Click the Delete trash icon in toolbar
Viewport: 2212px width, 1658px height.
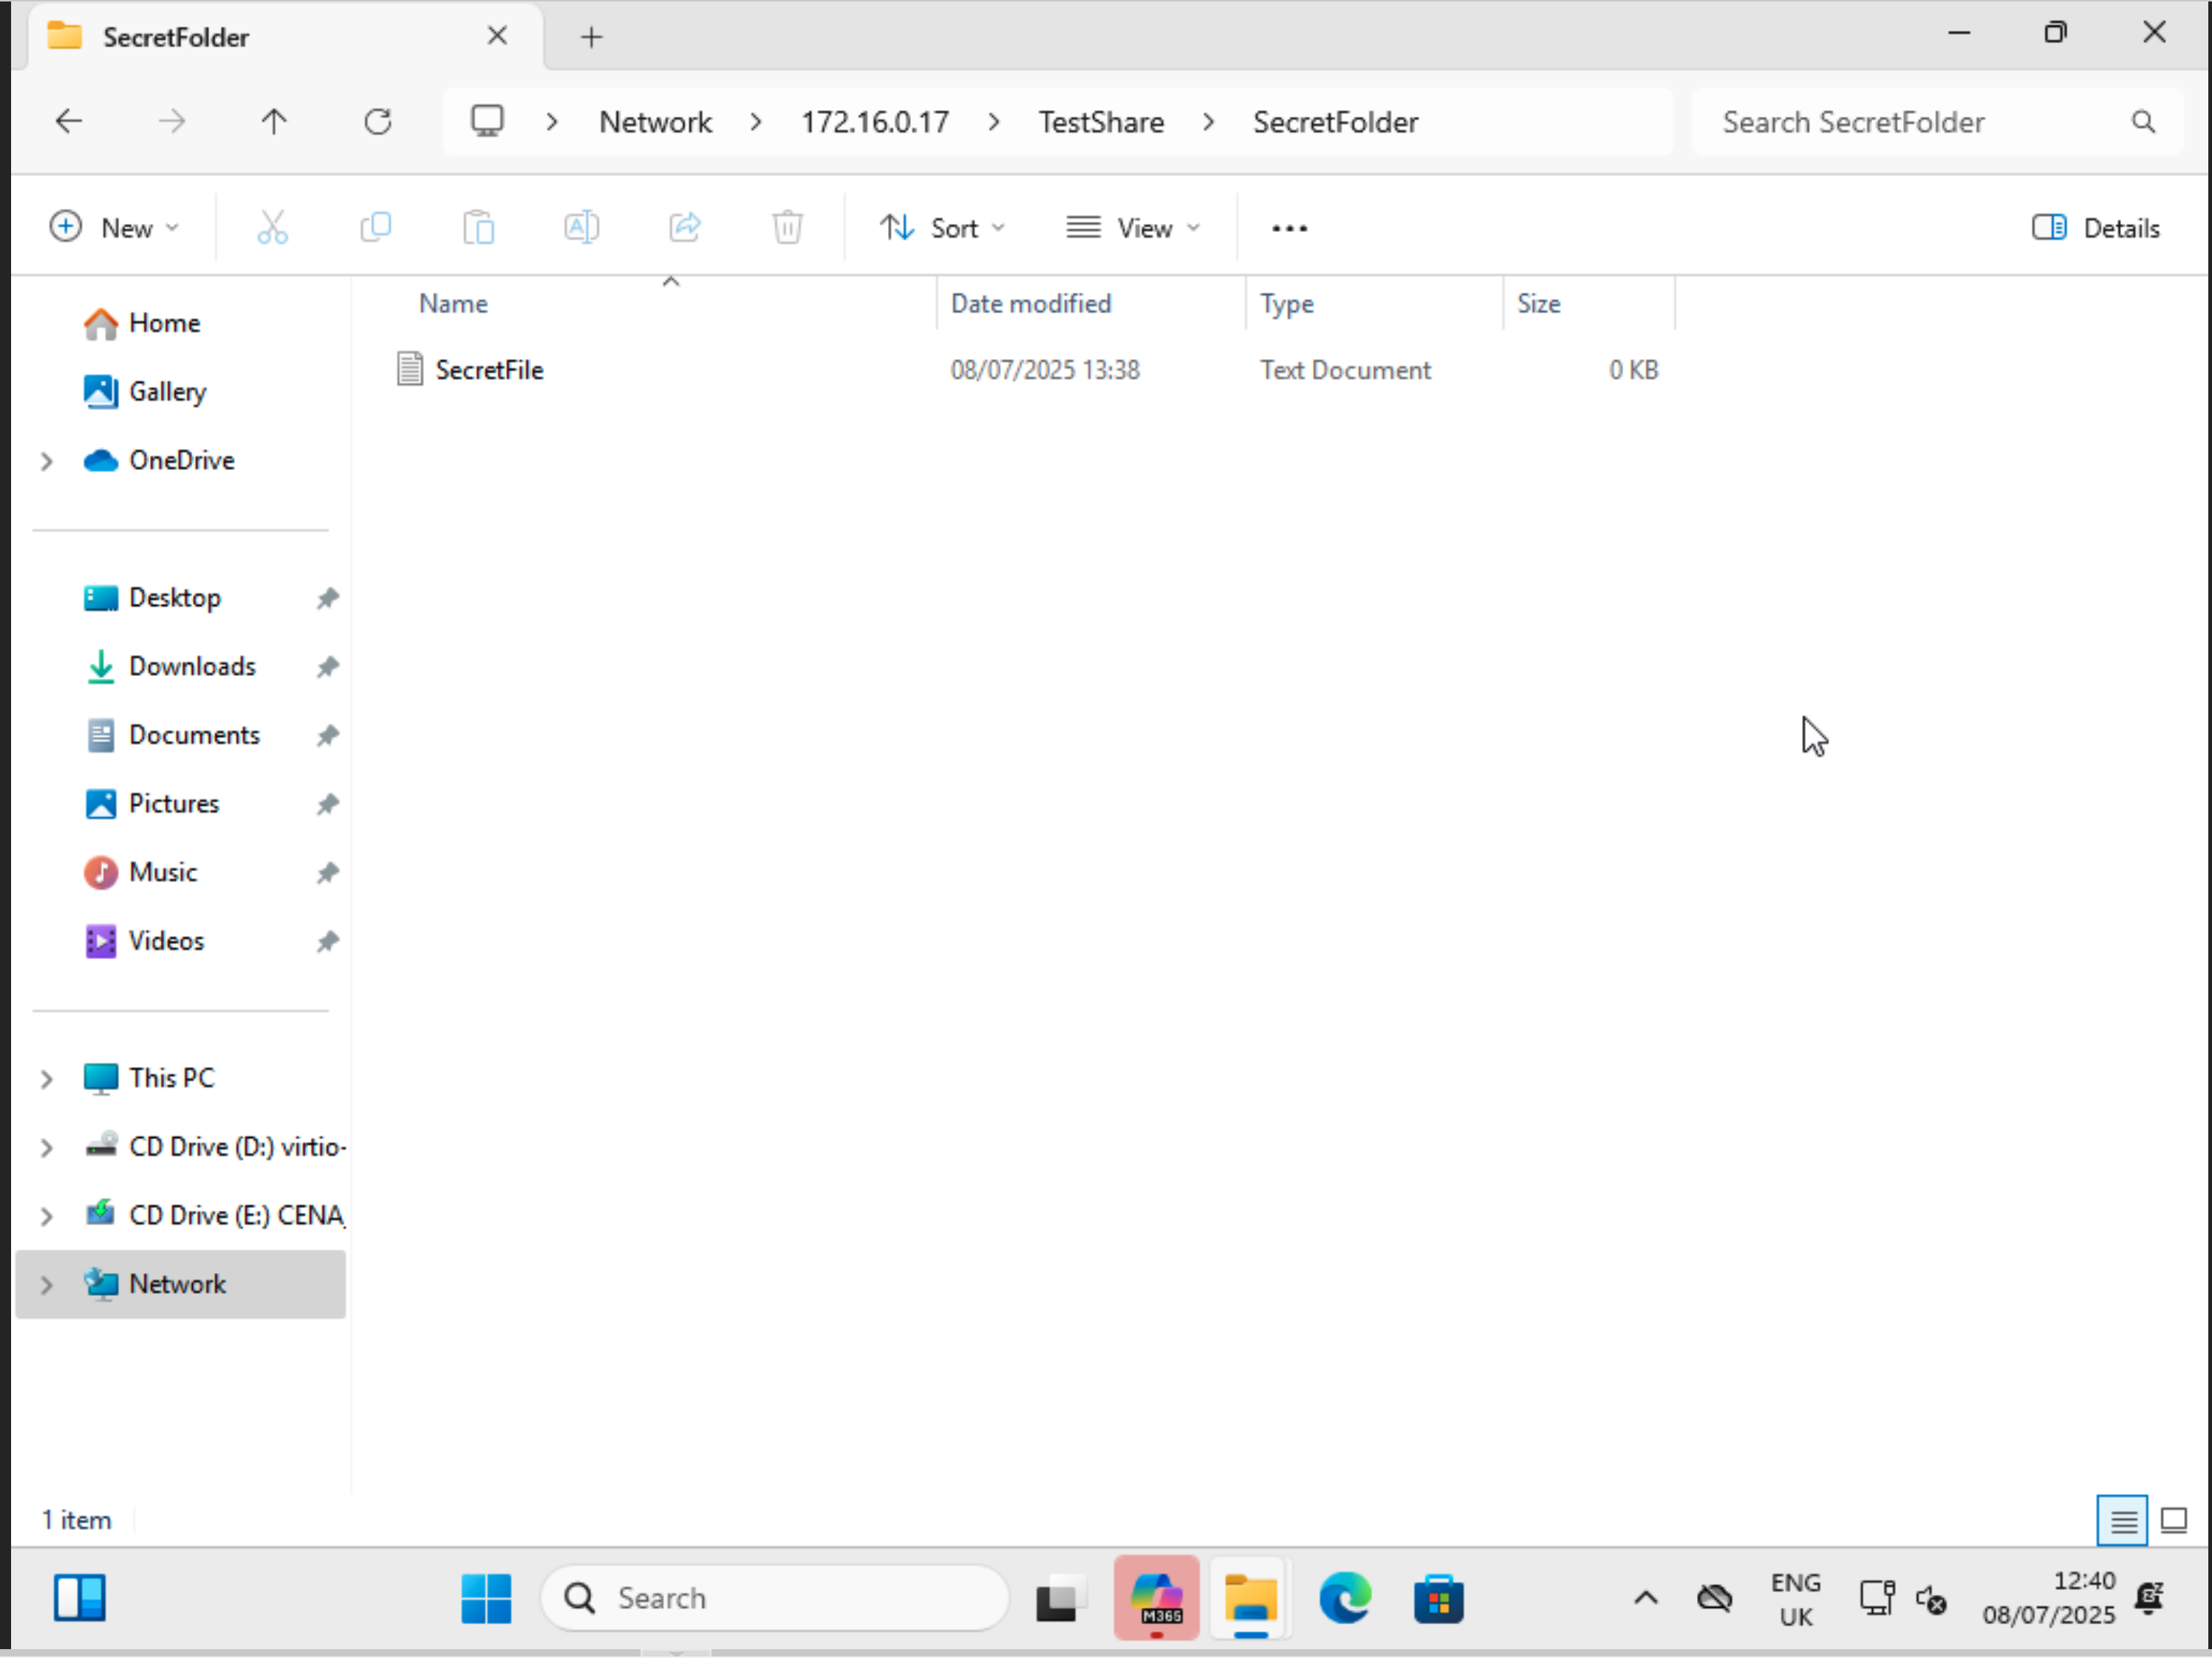[x=787, y=228]
